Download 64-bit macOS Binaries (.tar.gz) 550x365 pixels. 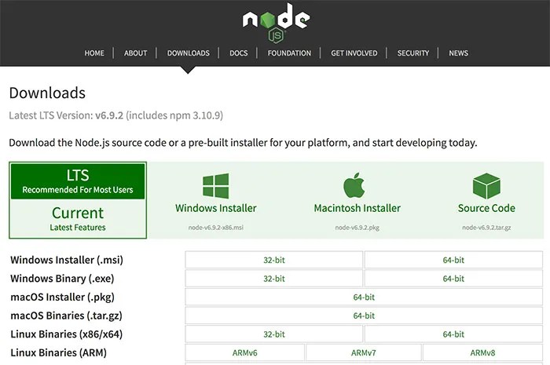pyautogui.click(x=364, y=316)
